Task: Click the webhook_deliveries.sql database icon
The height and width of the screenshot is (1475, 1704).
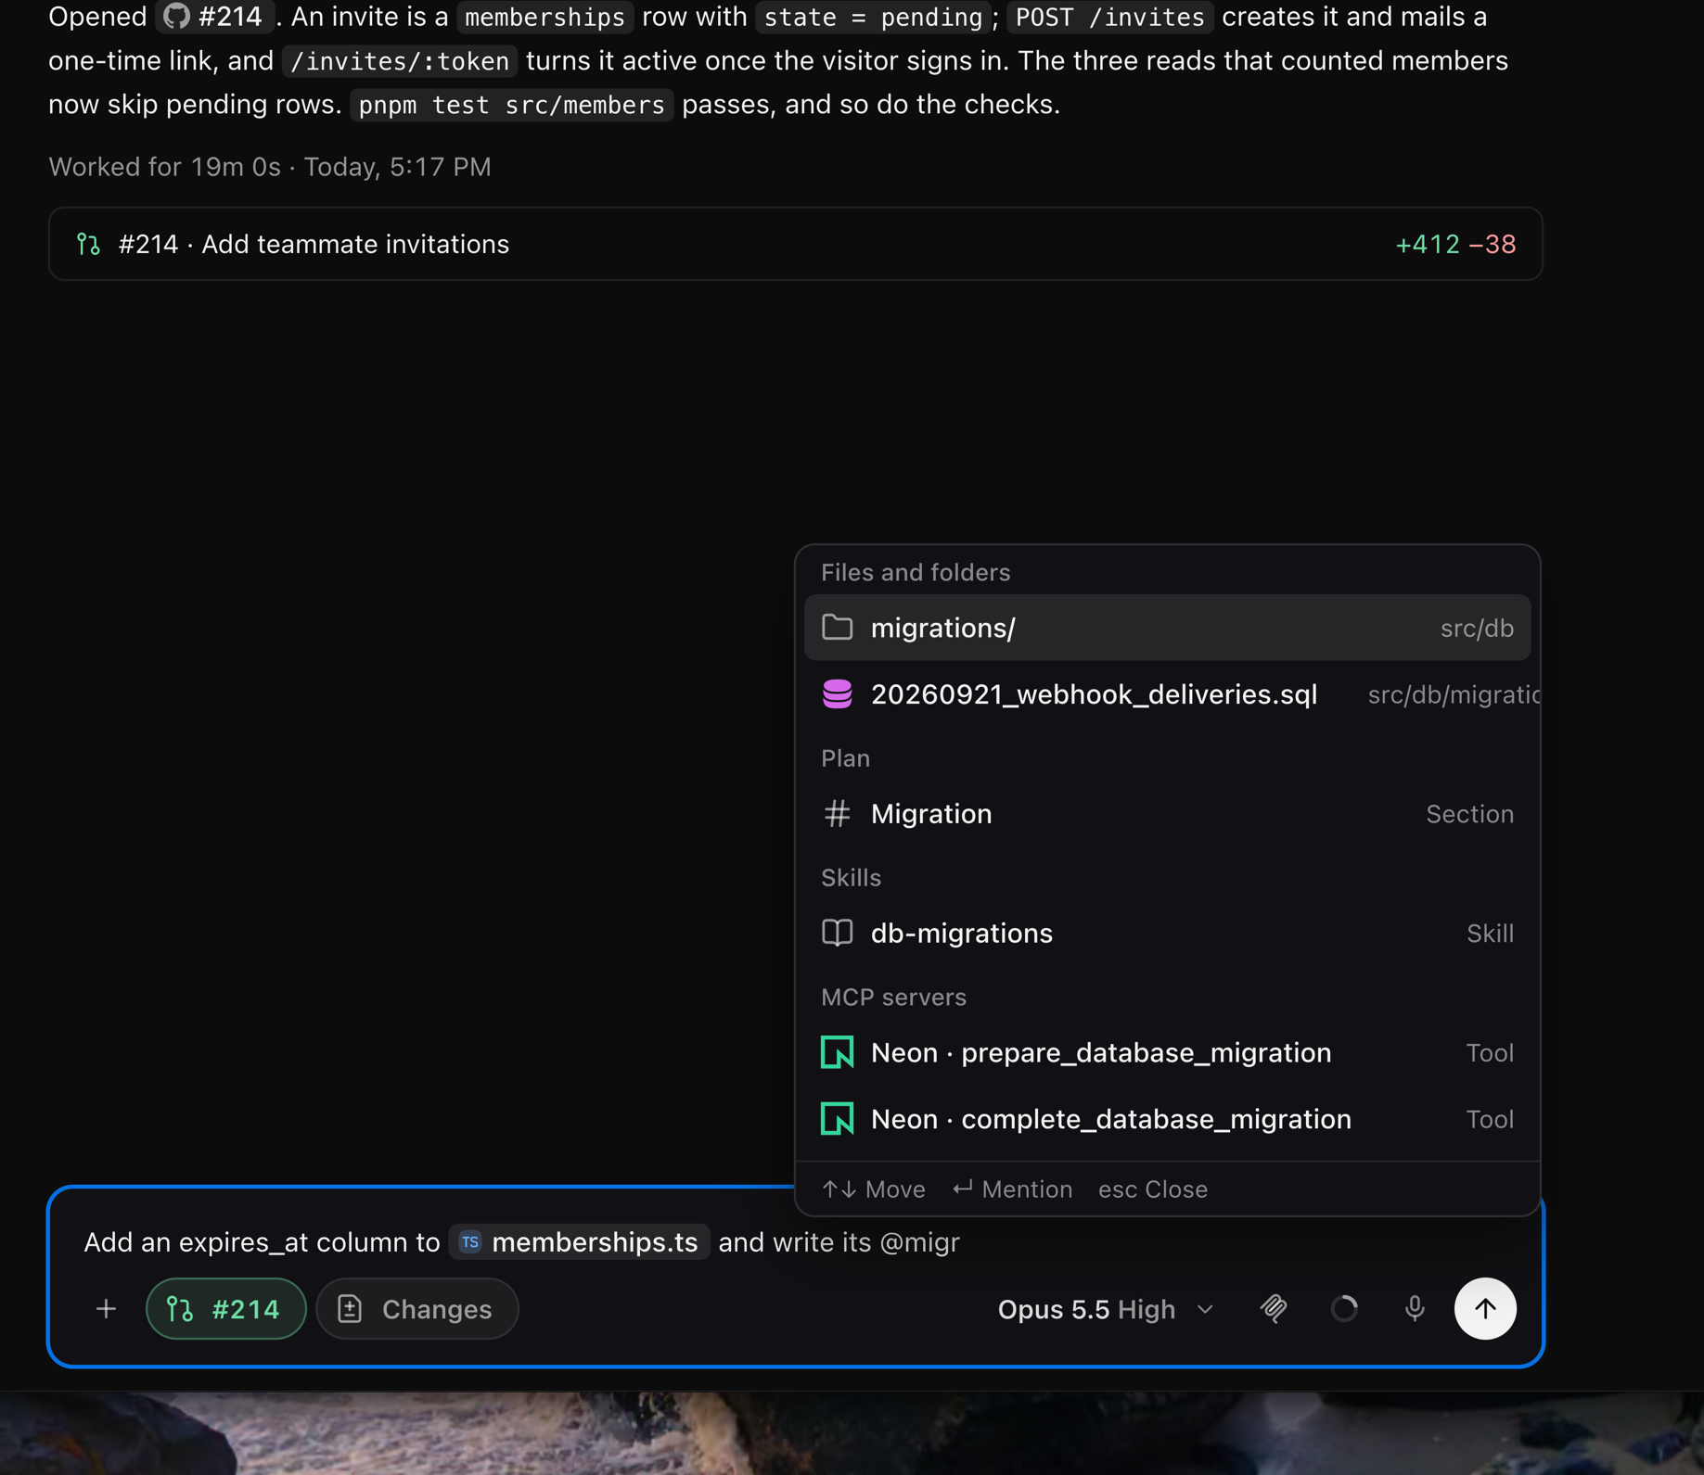Action: pos(837,694)
